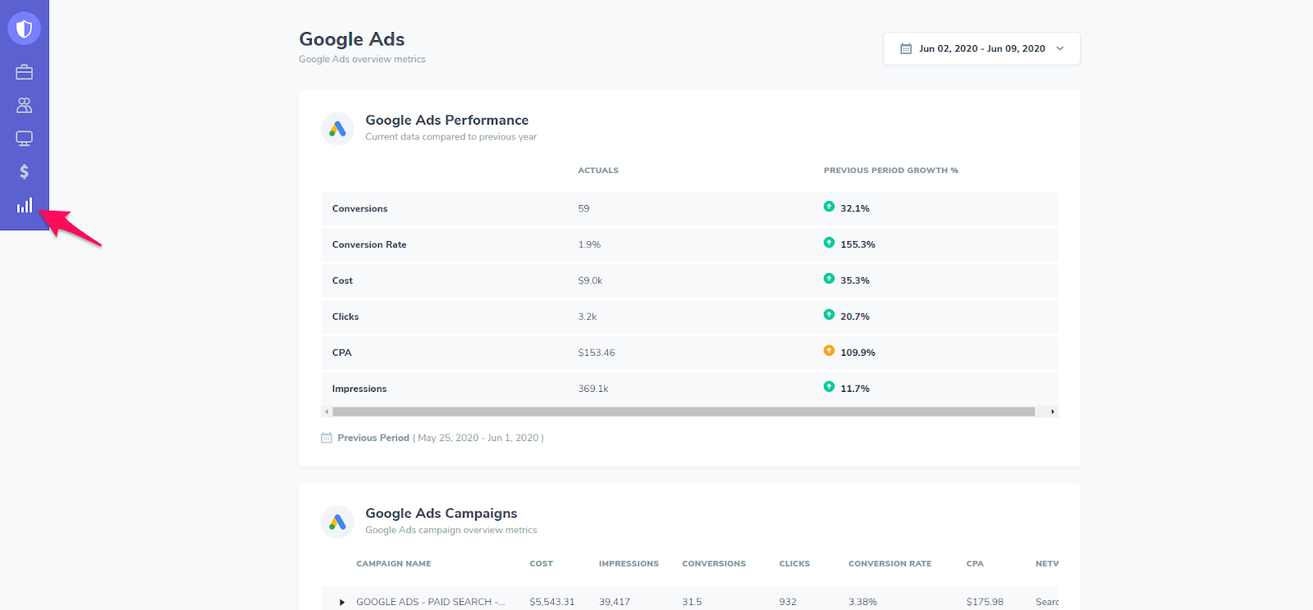Screen dimensions: 1313x610
Task: Click the Google Ads Performance logo icon
Action: pos(337,129)
